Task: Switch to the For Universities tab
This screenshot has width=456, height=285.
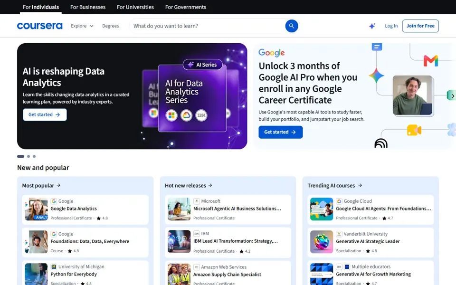Action: 135,7
